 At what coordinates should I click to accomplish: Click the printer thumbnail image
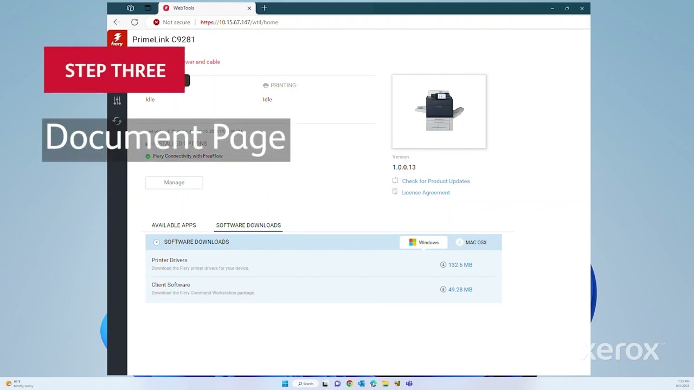click(439, 112)
